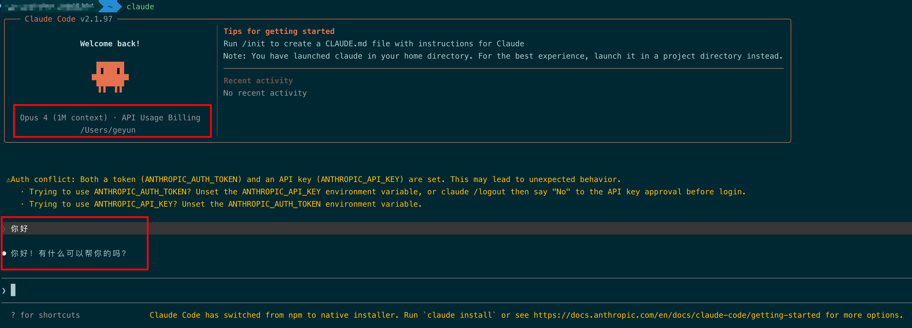Click the "switched from npm to native installer" notice
This screenshot has height=328, width=912.
(526, 315)
